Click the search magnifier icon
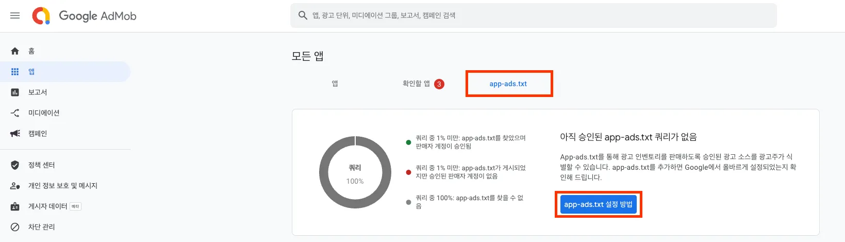The image size is (845, 242). tap(303, 15)
